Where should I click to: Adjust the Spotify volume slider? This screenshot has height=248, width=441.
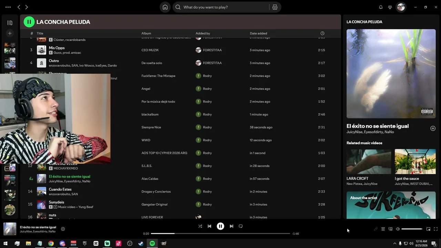click(x=412, y=229)
